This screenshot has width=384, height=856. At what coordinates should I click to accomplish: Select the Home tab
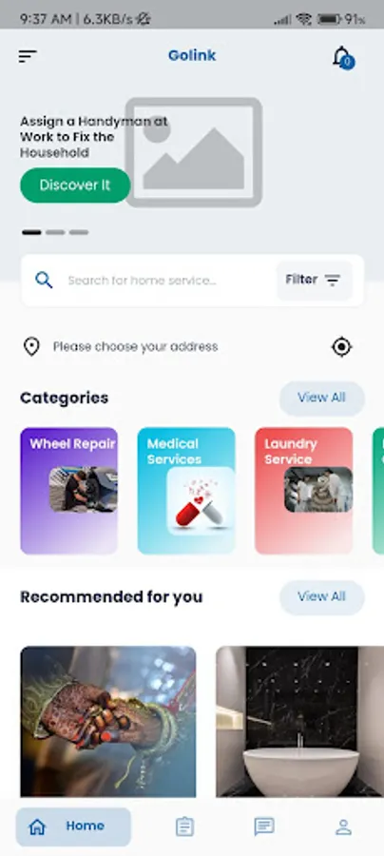[x=73, y=827]
